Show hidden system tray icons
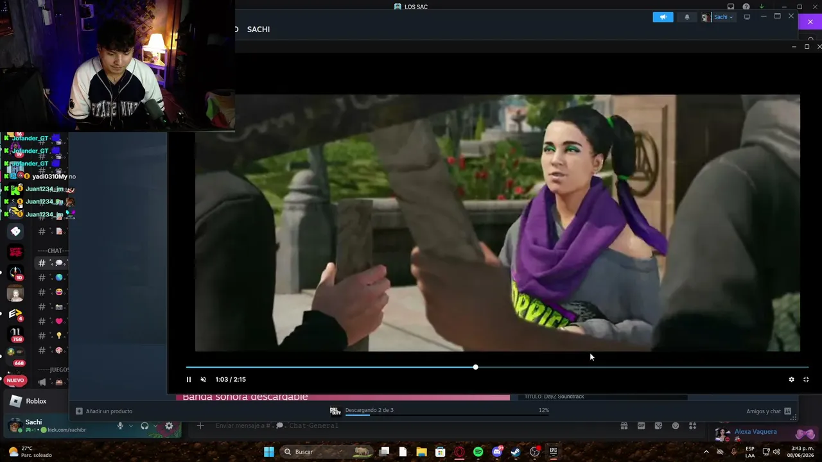 click(x=706, y=452)
